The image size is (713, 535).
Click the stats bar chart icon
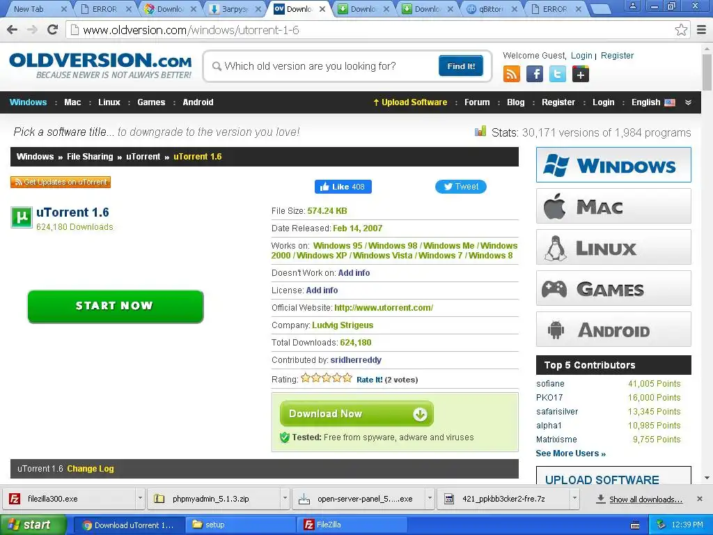coord(480,132)
